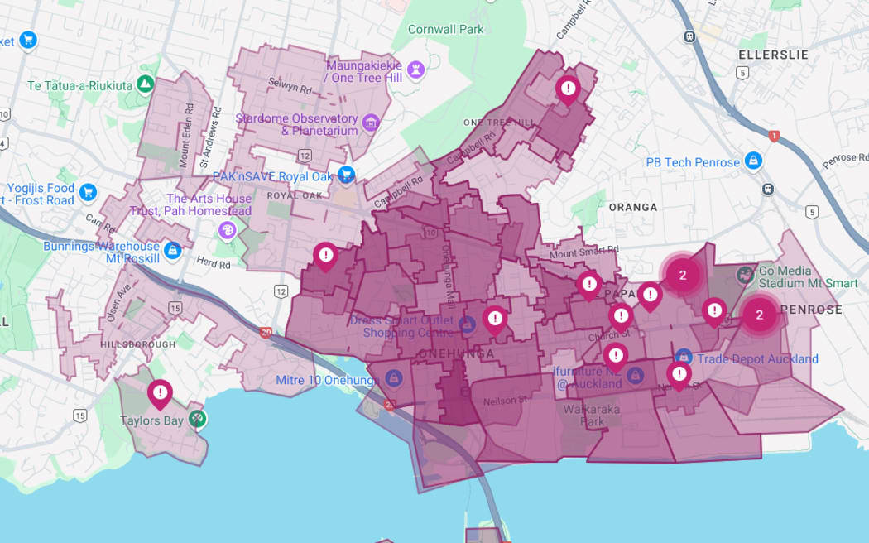Screen dimensions: 869x543
Task: Click the ONEHUNGA suburb label
Action: [x=457, y=354]
